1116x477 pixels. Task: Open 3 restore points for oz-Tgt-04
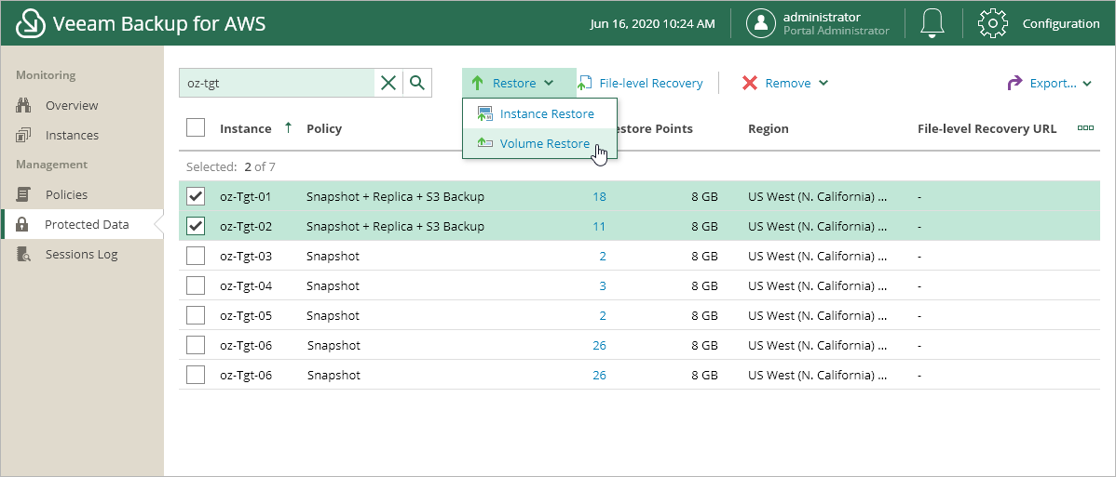point(603,285)
